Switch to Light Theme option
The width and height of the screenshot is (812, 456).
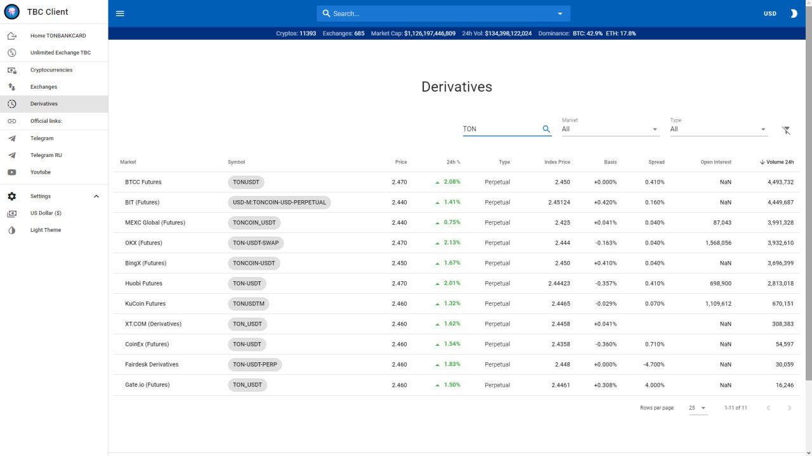coord(54,230)
